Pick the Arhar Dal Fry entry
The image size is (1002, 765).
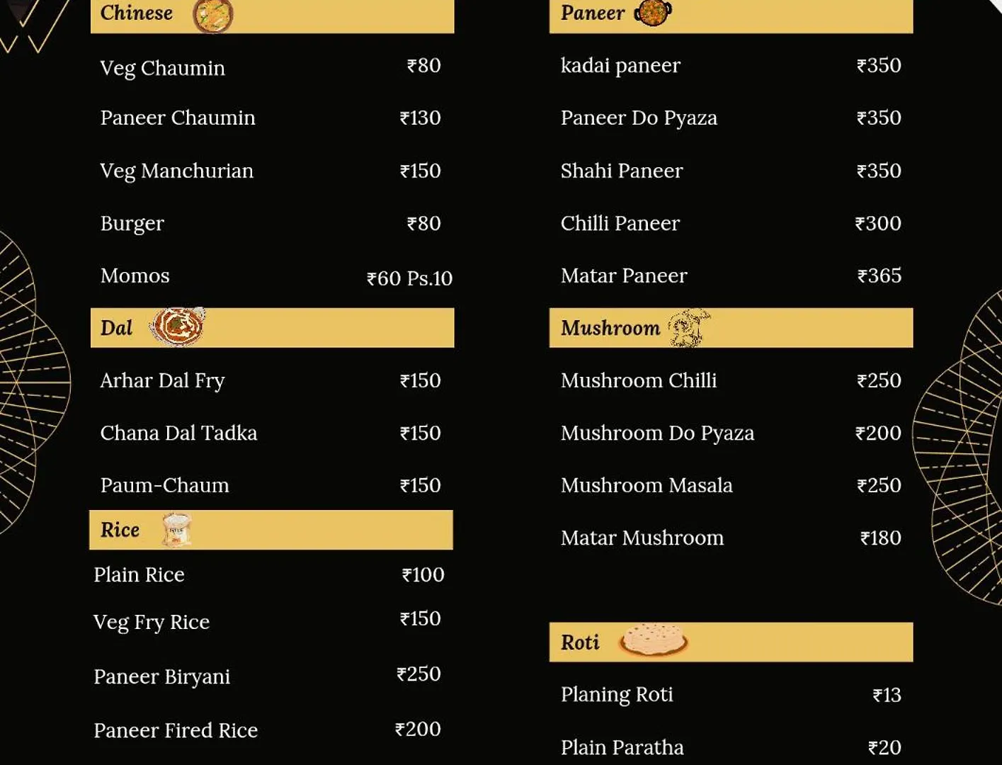point(271,380)
